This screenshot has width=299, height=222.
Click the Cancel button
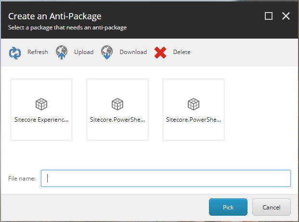[272, 207]
